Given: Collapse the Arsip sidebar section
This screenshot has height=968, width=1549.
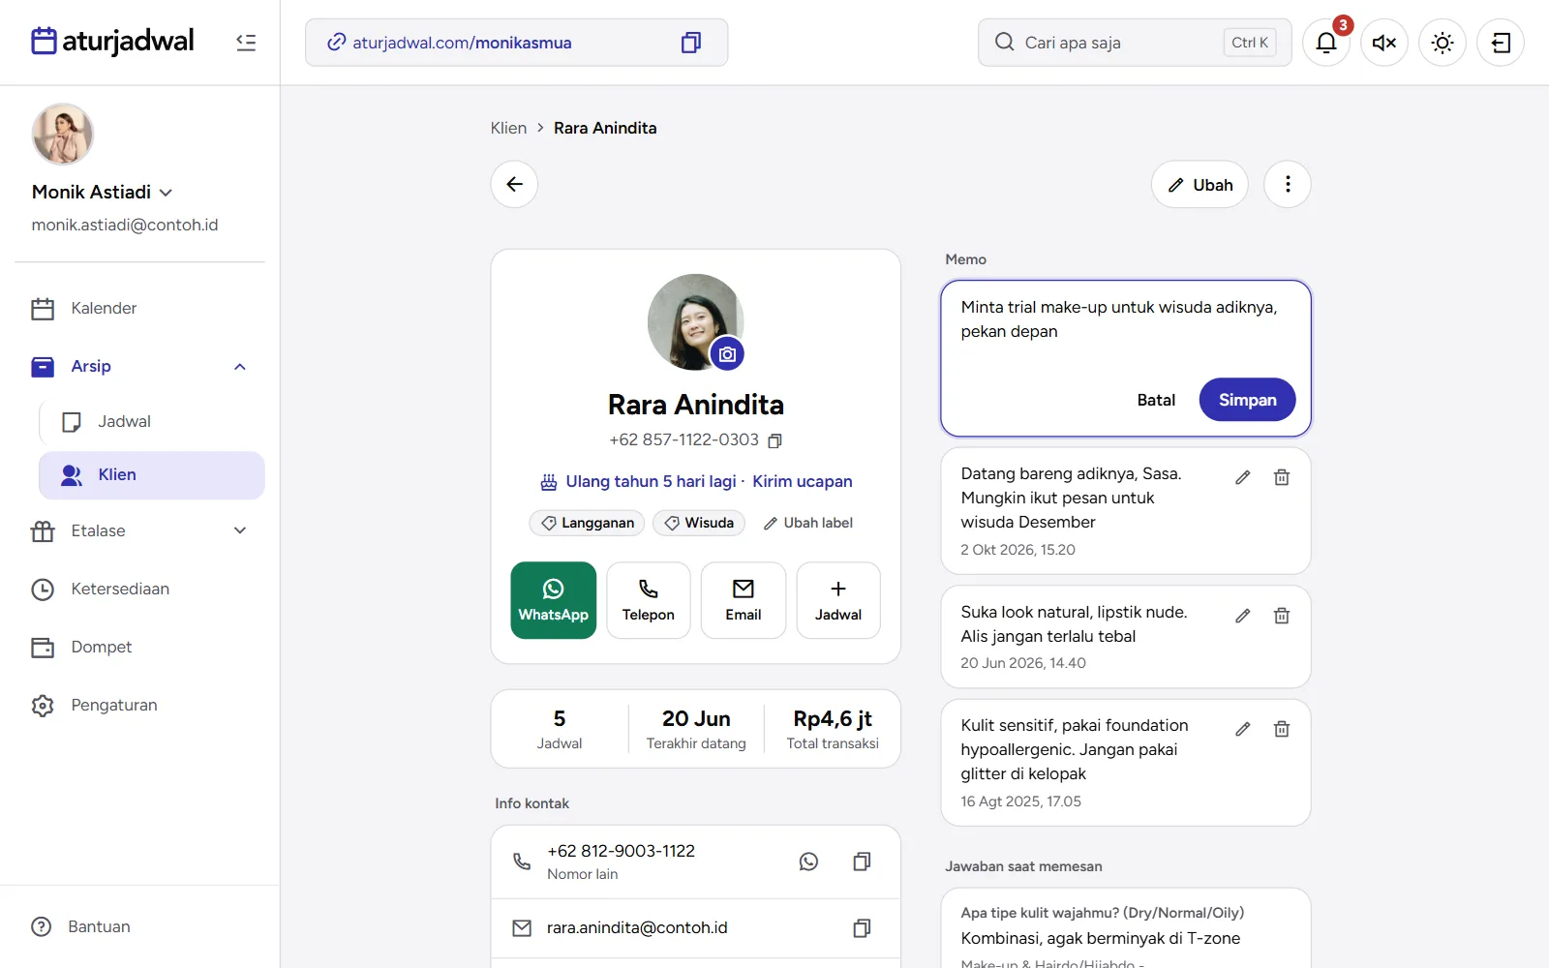Looking at the screenshot, I should pyautogui.click(x=240, y=367).
